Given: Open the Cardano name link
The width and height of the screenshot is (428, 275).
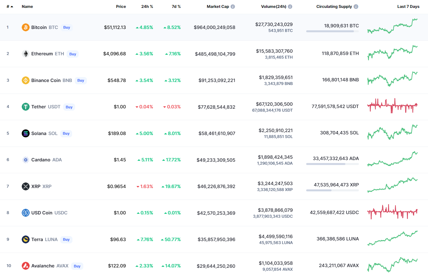Looking at the screenshot, I should pos(41,160).
